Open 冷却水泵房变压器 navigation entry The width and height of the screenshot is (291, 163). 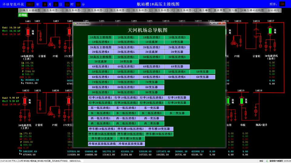pos(131,144)
